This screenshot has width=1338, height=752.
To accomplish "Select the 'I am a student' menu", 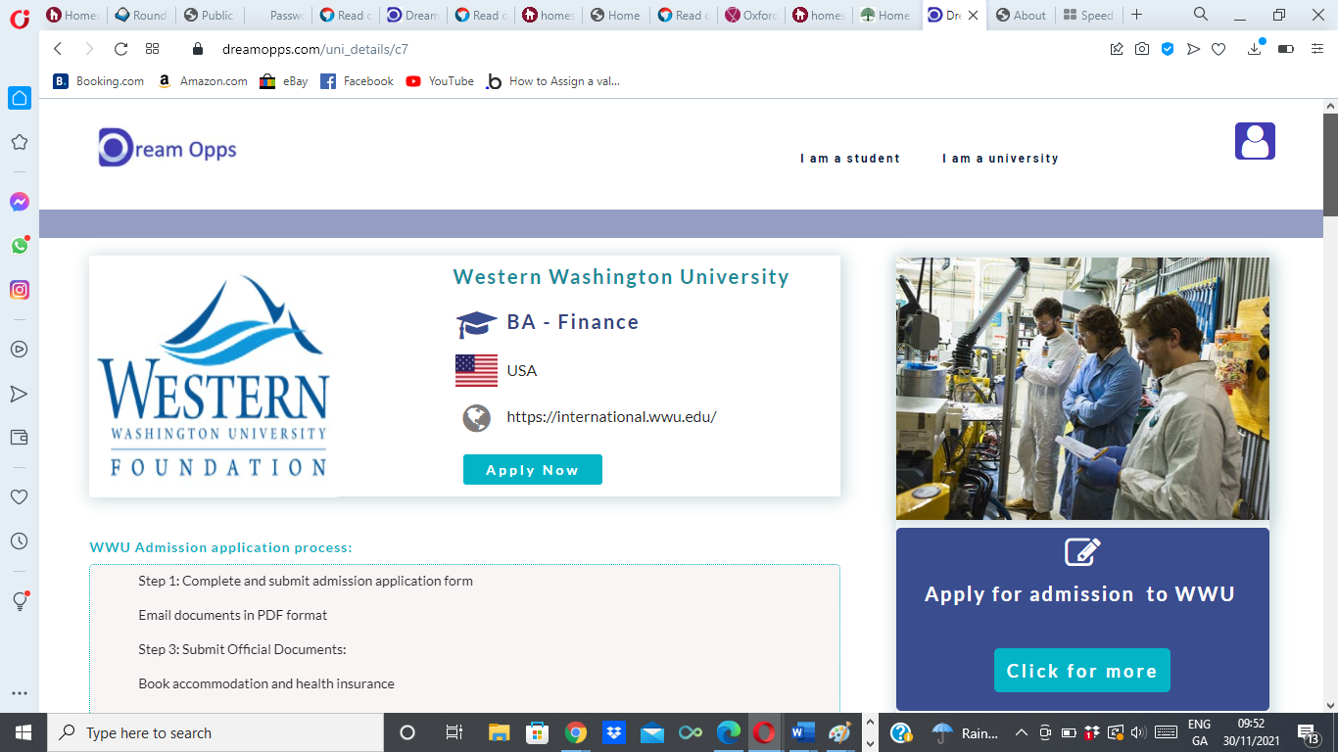I will [x=849, y=159].
